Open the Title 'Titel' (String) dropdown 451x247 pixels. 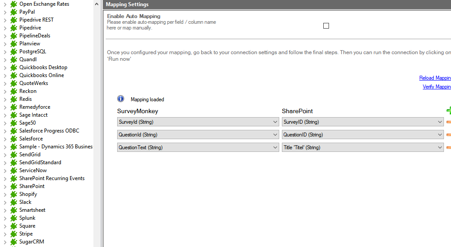pos(440,147)
